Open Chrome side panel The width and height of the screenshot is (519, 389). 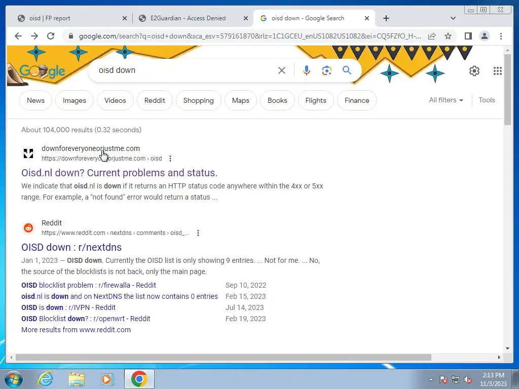(468, 36)
